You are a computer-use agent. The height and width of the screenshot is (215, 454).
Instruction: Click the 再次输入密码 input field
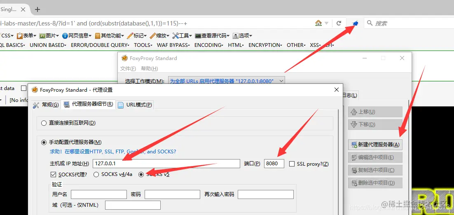coord(266,194)
